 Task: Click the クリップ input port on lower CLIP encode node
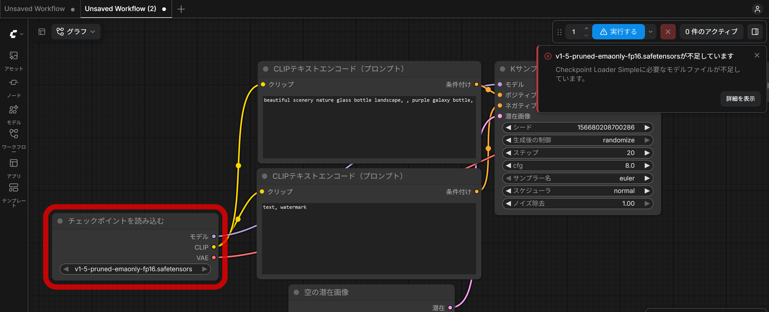[x=262, y=192]
